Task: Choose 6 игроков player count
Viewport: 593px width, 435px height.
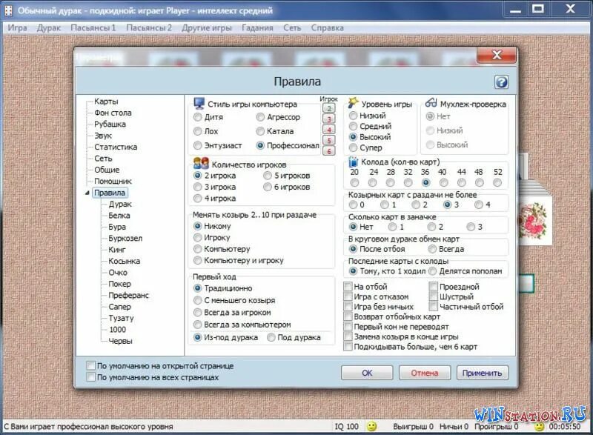Action: tap(287, 187)
